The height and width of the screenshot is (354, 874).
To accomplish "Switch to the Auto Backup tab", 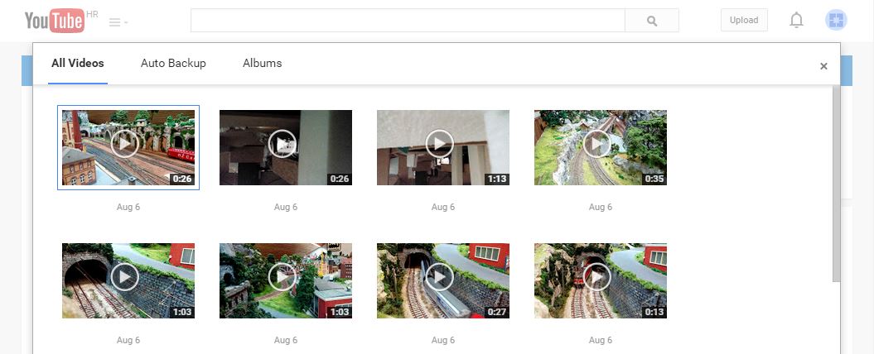I will click(x=173, y=64).
